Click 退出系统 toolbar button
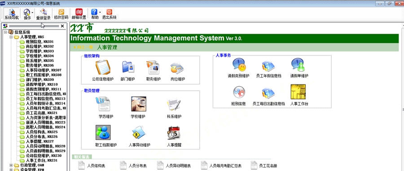This screenshot has width=404, height=171. [109, 14]
